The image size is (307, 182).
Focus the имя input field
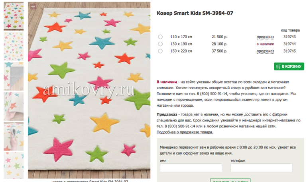pos(191,168)
